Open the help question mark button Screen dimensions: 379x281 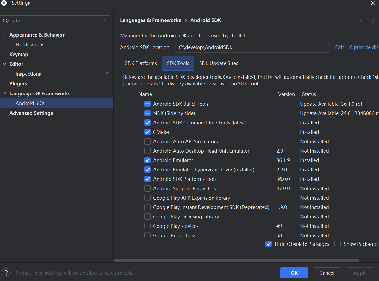coord(6,273)
